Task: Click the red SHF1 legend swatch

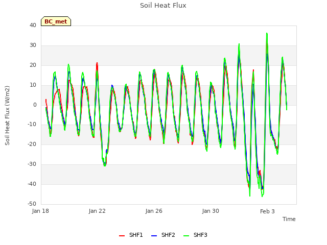Action: point(122,236)
